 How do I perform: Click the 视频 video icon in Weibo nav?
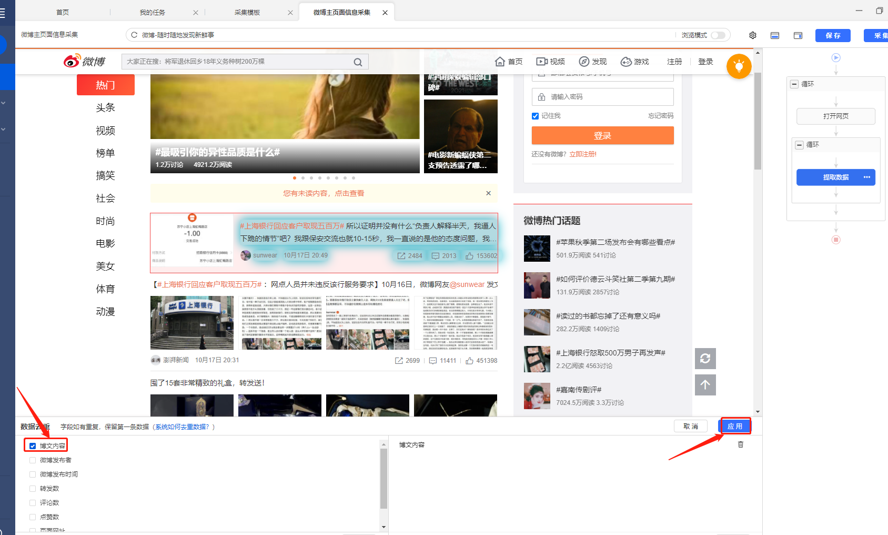tap(541, 62)
